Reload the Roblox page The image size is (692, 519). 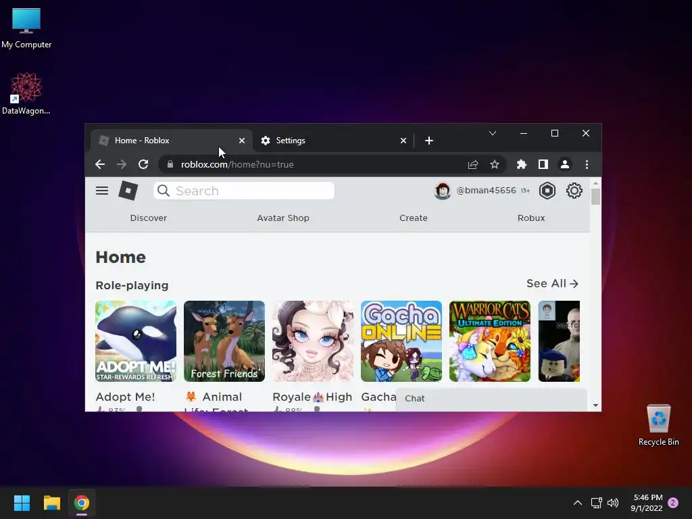tap(143, 165)
